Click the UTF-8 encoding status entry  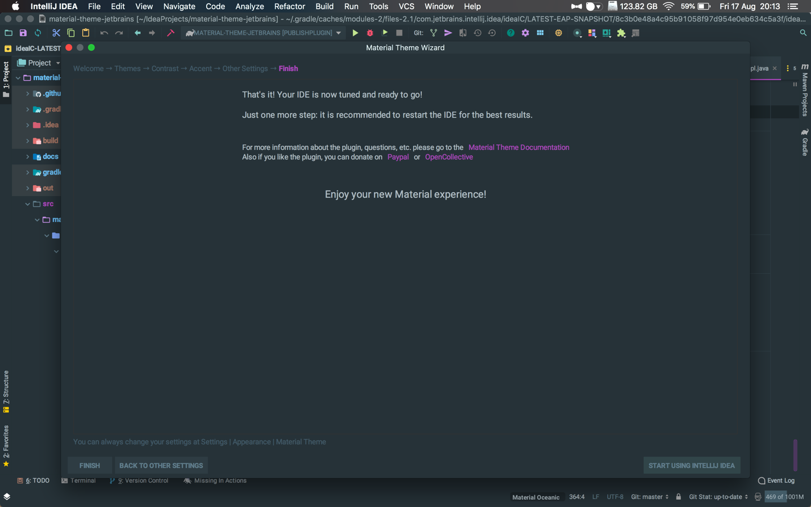(x=615, y=497)
